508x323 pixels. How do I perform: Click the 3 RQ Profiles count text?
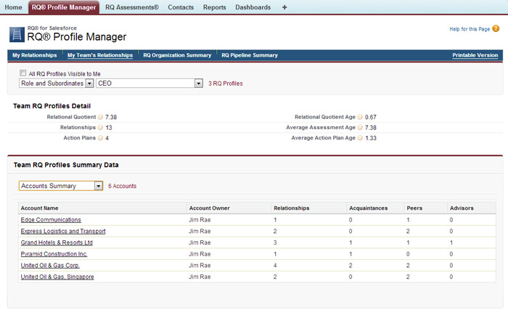click(x=226, y=83)
